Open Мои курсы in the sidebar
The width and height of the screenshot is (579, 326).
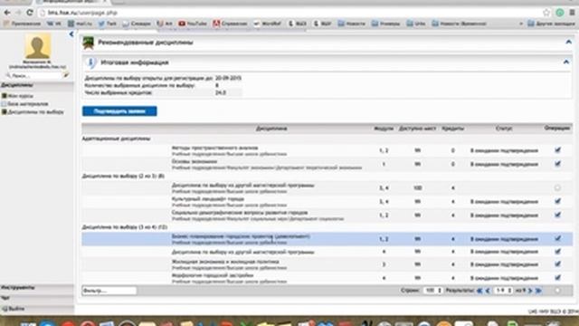18,96
